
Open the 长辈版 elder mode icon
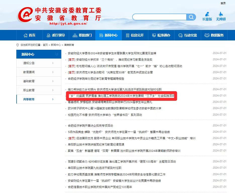click(207, 14)
